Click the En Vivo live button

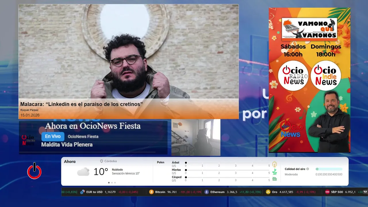53,137
